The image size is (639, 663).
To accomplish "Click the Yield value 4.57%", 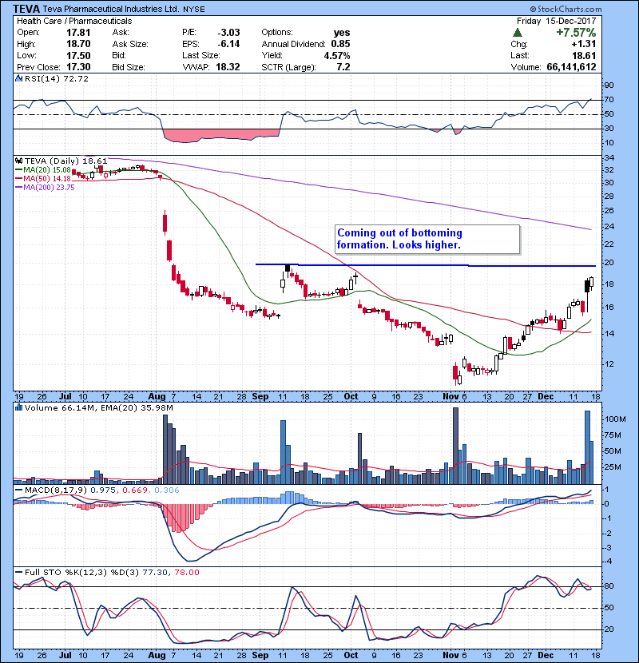I will (x=337, y=55).
